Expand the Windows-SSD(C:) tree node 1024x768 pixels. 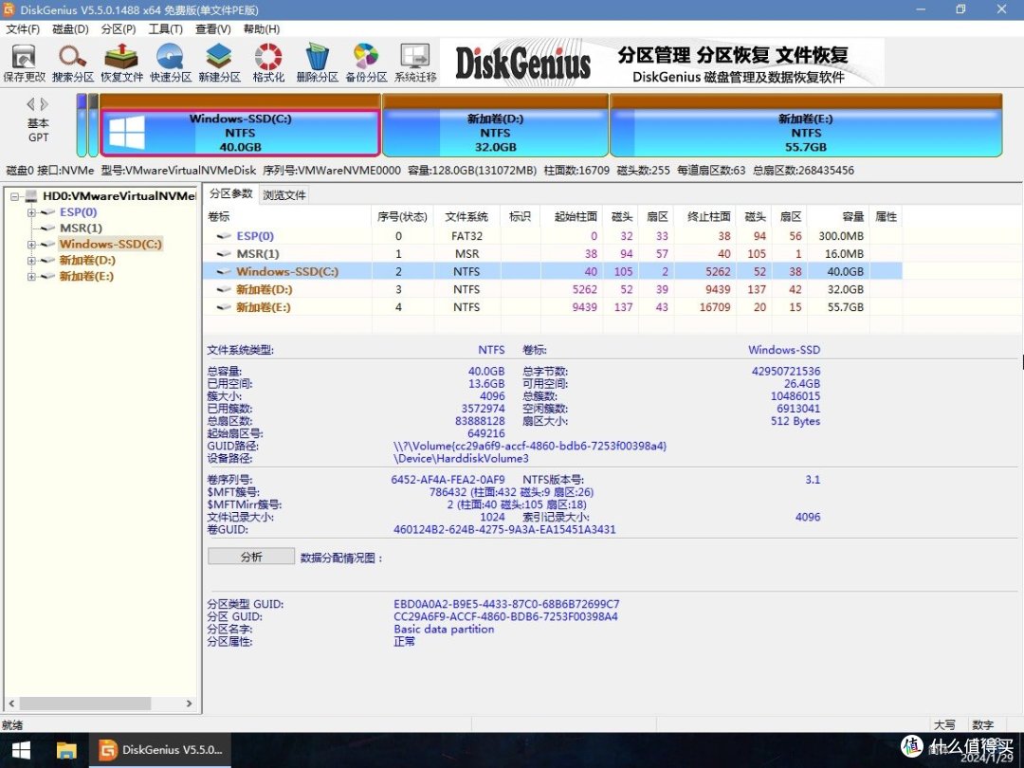pyautogui.click(x=31, y=245)
